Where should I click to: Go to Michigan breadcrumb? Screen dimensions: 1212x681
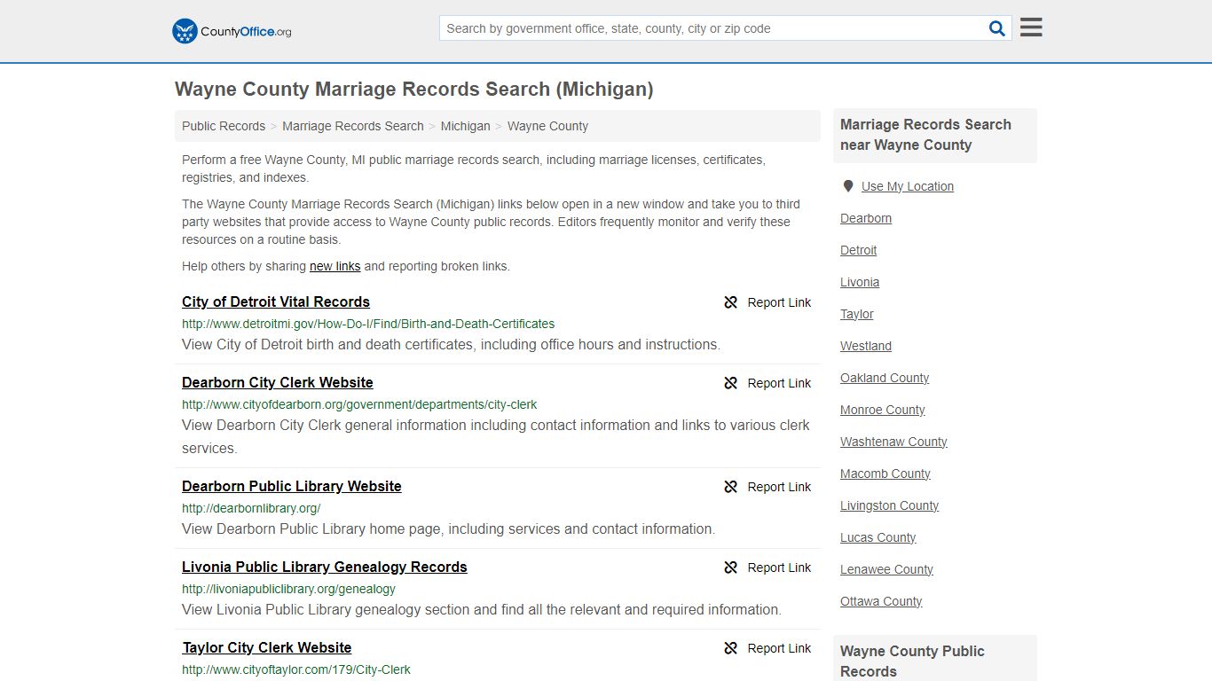point(466,126)
